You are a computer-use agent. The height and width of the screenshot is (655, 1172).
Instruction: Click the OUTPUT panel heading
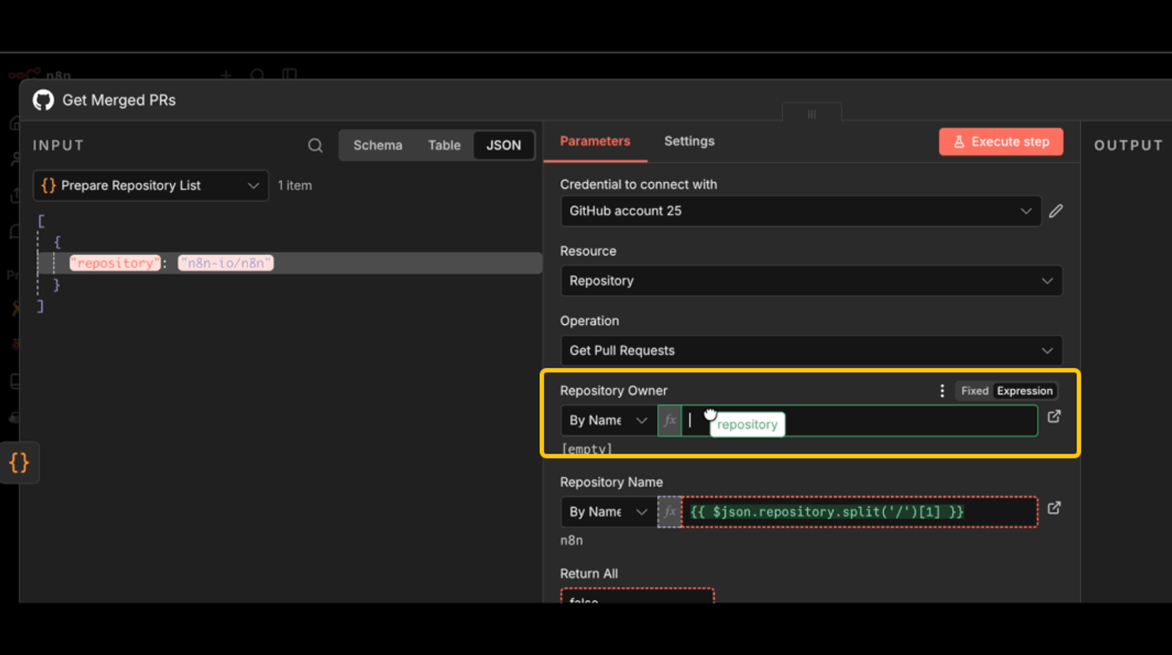[x=1128, y=145]
